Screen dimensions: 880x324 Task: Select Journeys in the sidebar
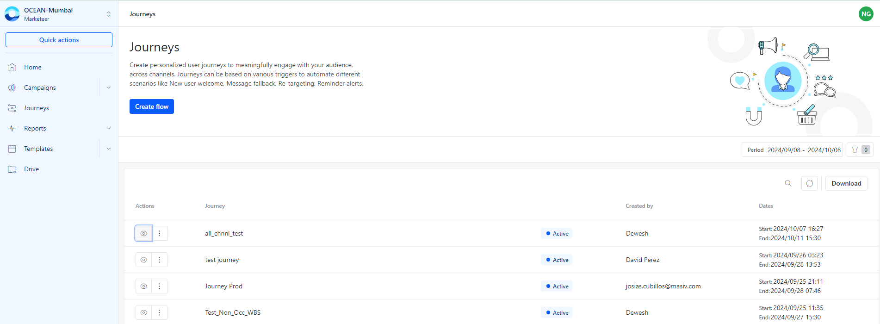pos(37,108)
